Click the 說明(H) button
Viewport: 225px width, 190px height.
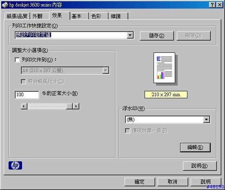tap(200, 166)
